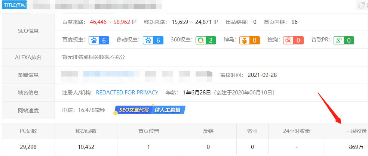Open the red Baidu traffic 46,446 ~ 58,962 link

coord(110,22)
